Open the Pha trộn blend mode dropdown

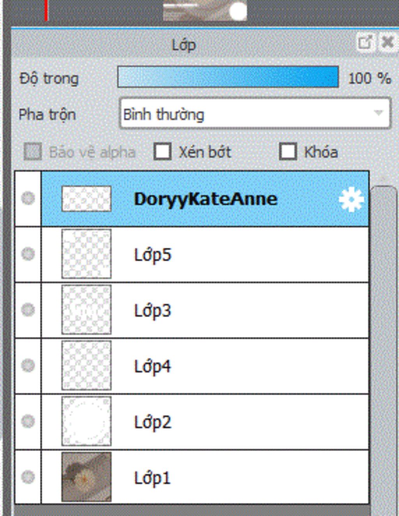point(255,114)
